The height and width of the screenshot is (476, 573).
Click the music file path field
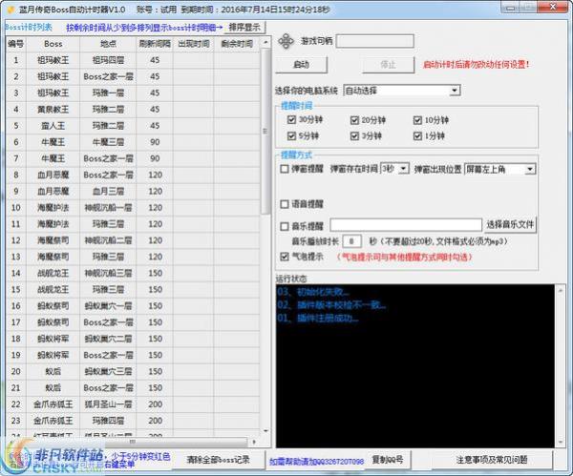click(x=406, y=224)
